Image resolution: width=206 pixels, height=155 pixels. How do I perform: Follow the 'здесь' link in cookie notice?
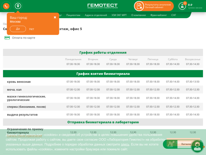coord(125,144)
